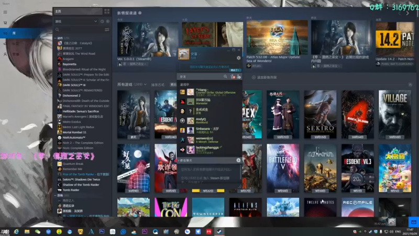Open Premiere Pro from the taskbar
Viewport: 419px width, 236px height.
145,232
